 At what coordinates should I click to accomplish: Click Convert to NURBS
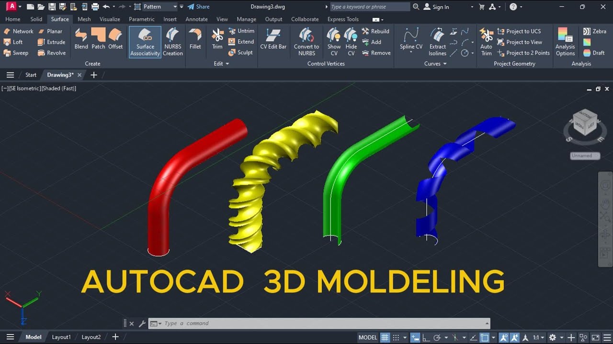pyautogui.click(x=306, y=42)
